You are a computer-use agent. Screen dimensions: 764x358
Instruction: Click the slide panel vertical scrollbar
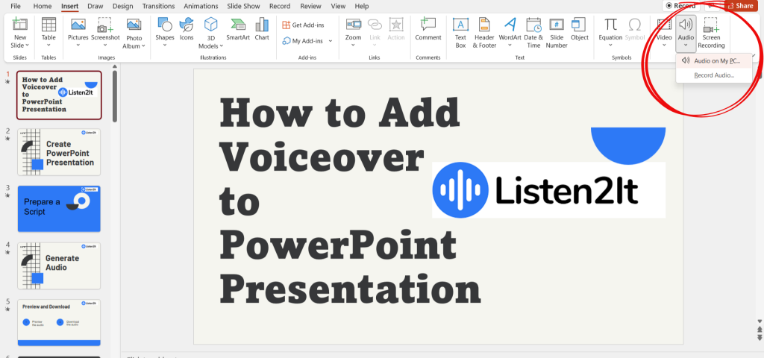point(114,96)
